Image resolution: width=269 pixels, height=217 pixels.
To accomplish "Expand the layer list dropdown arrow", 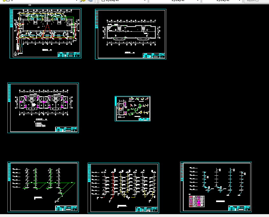I will pos(76,1).
